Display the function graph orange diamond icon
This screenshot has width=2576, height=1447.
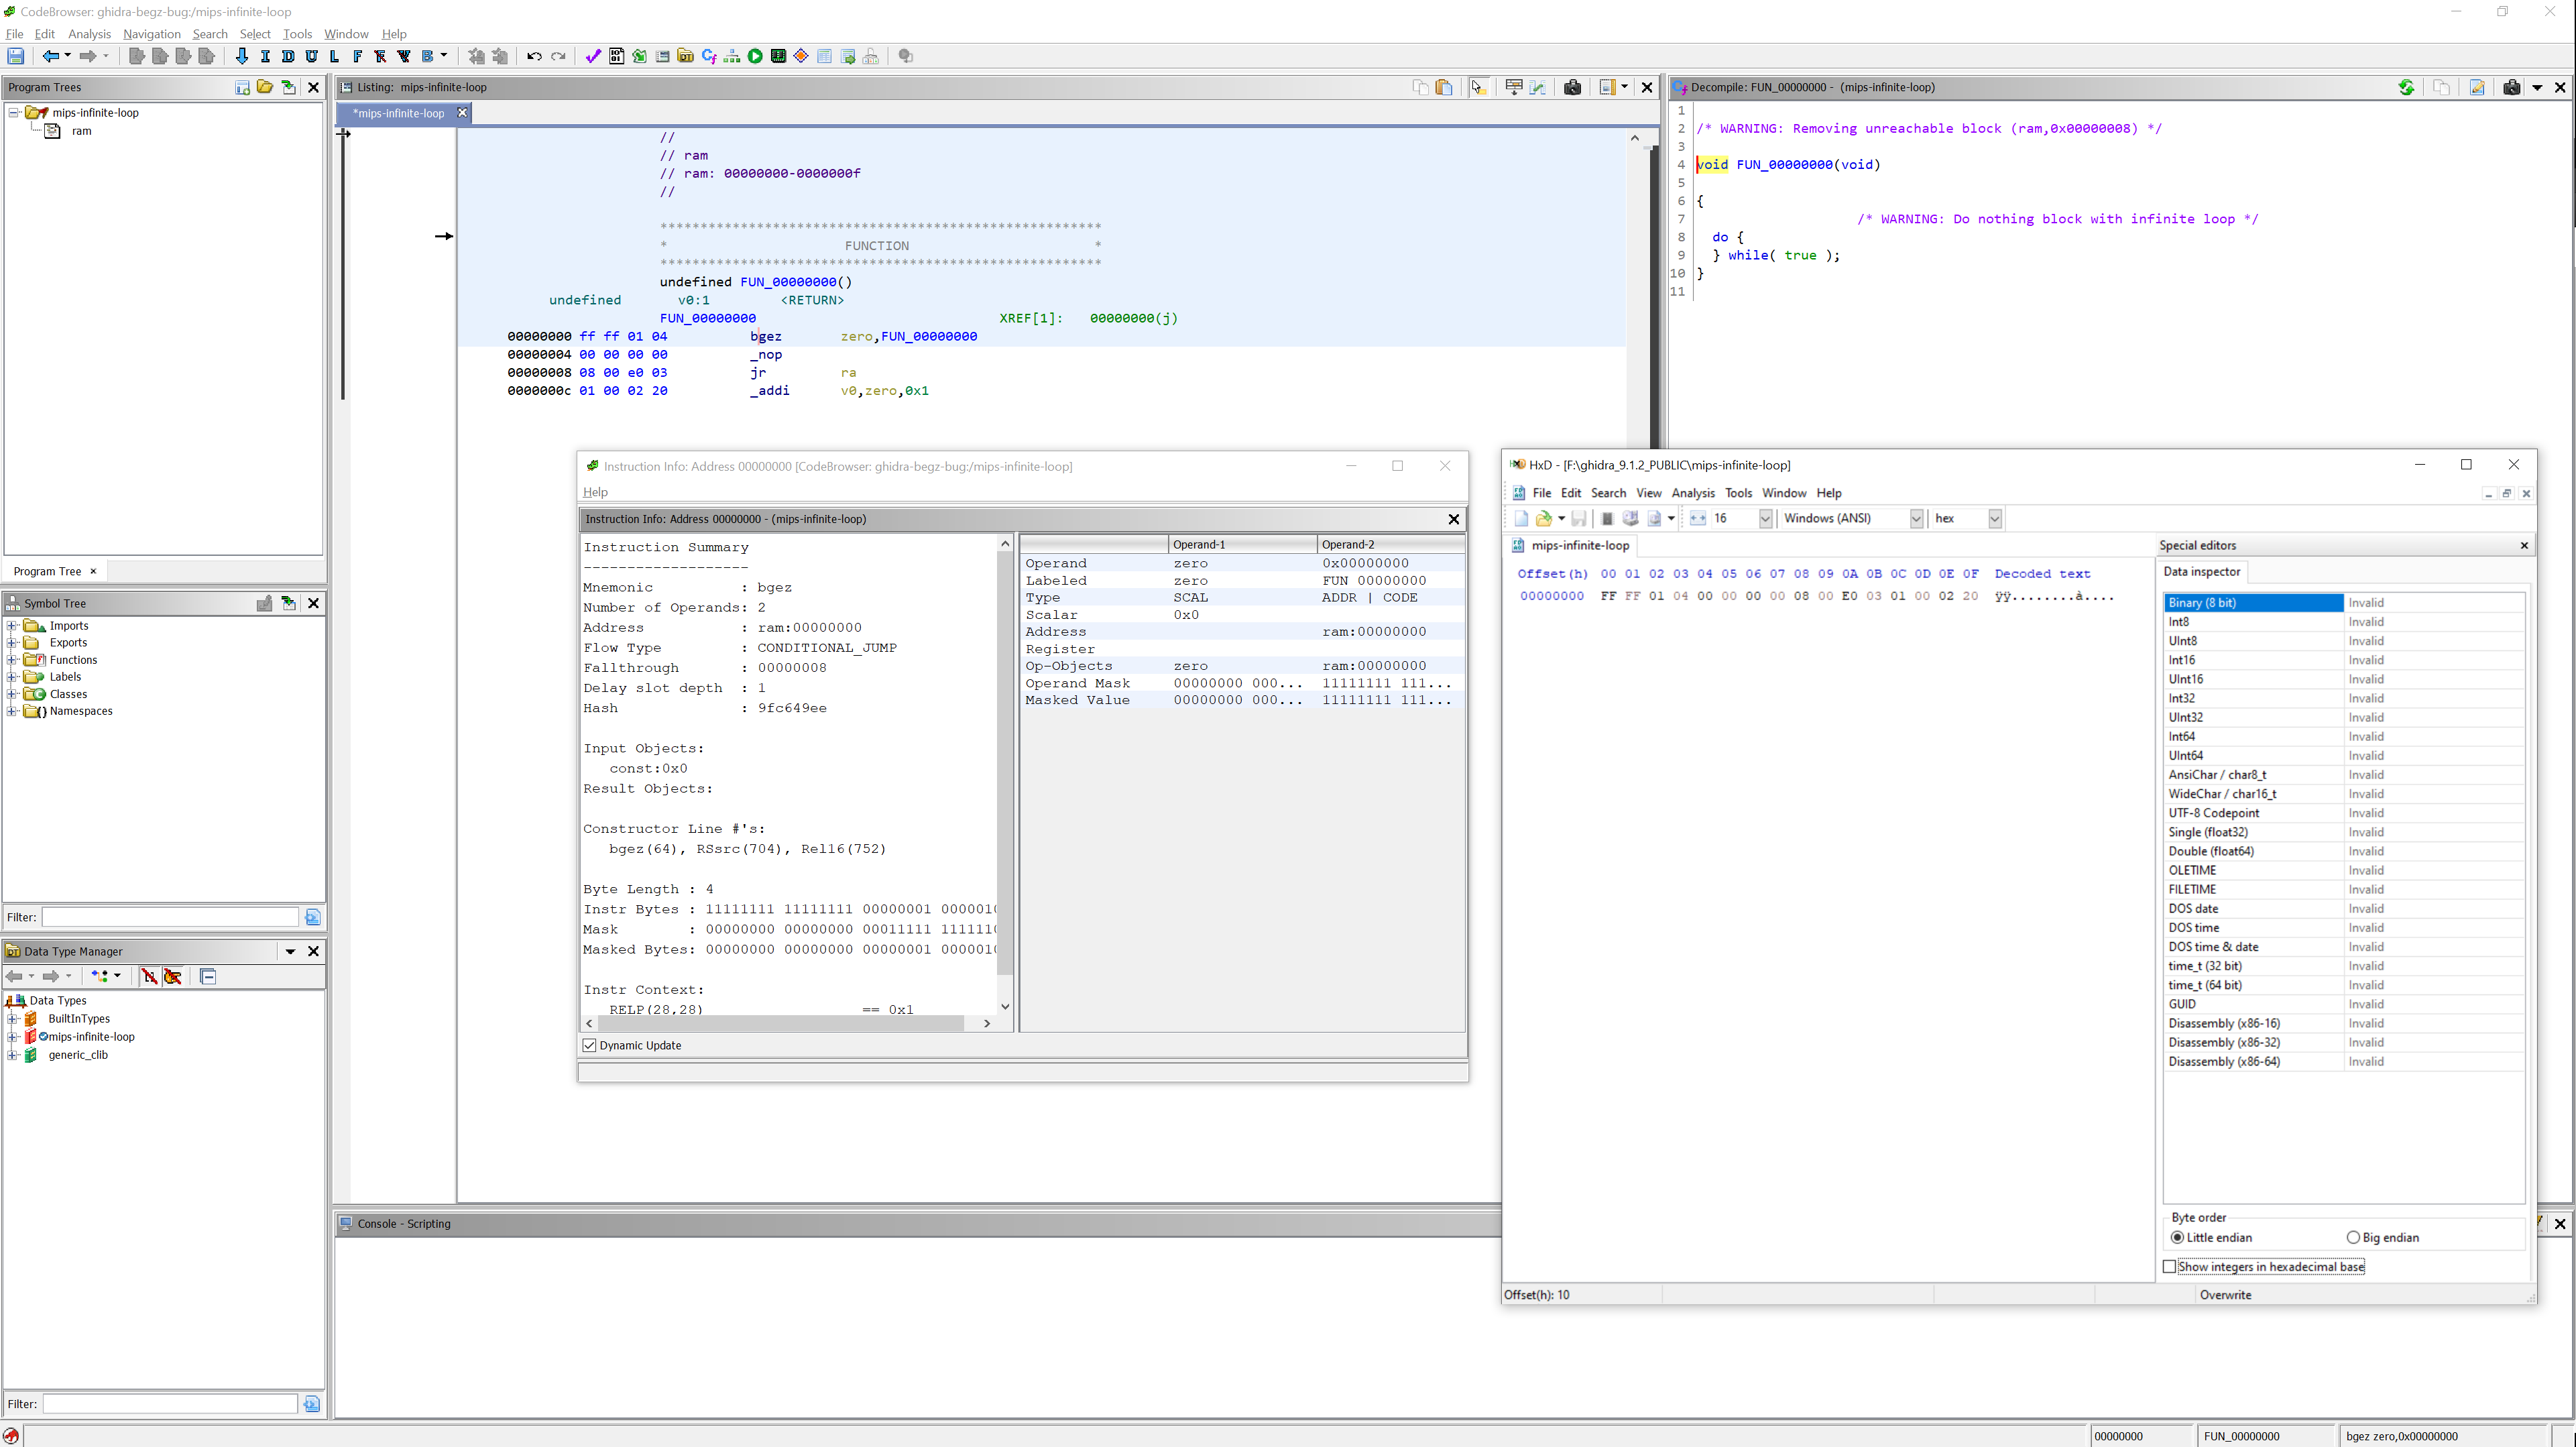click(801, 57)
